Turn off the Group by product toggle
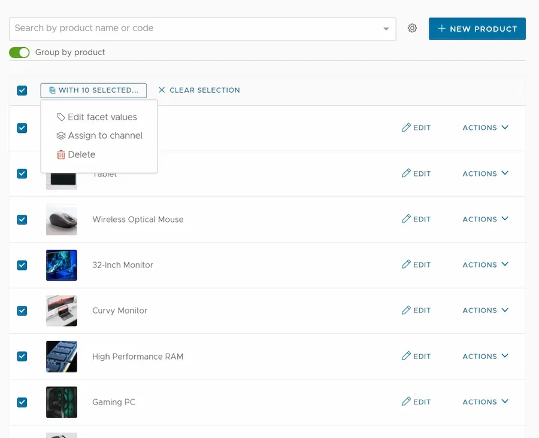The width and height of the screenshot is (539, 438). coord(19,53)
